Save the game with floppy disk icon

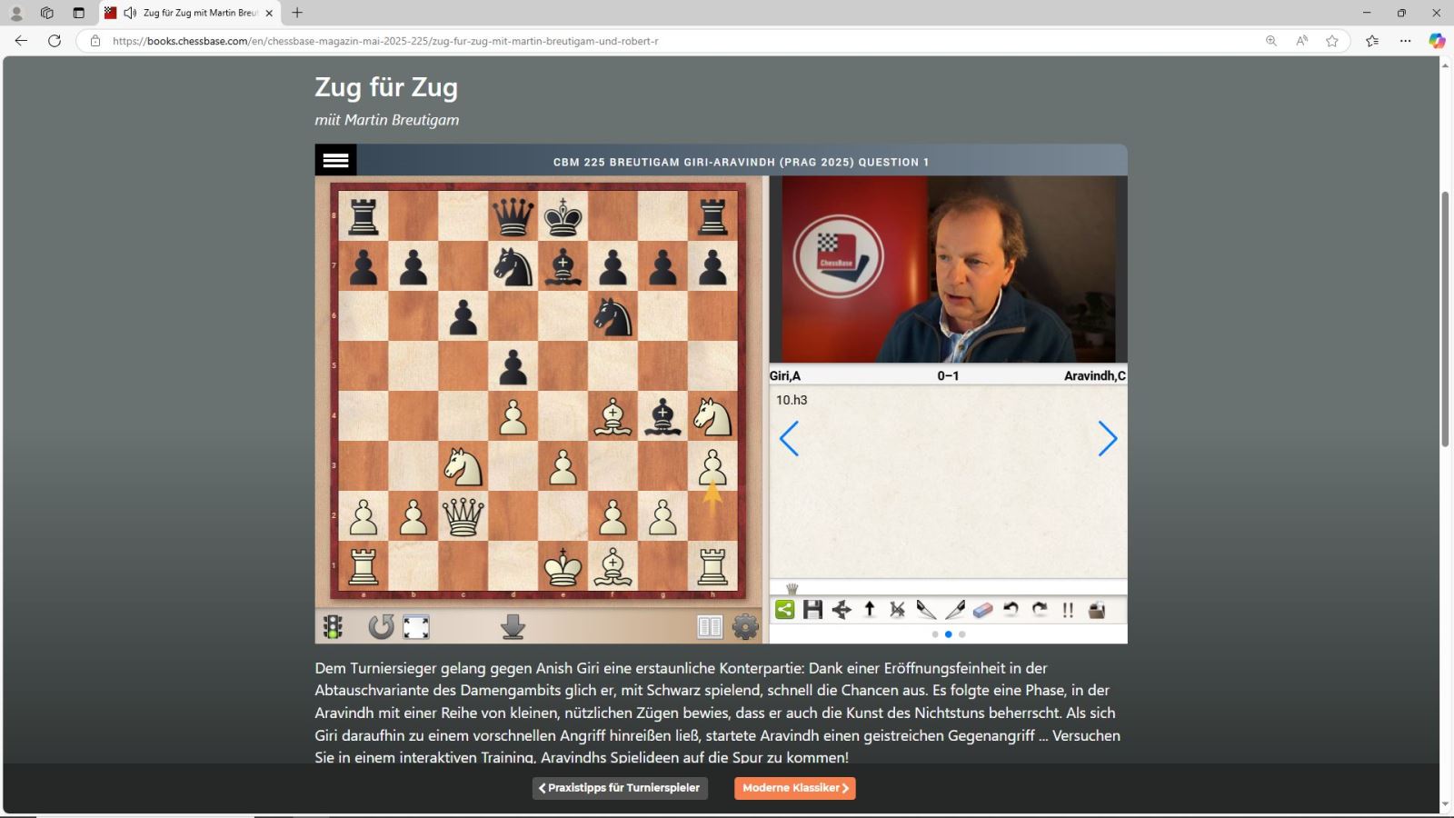coord(812,610)
